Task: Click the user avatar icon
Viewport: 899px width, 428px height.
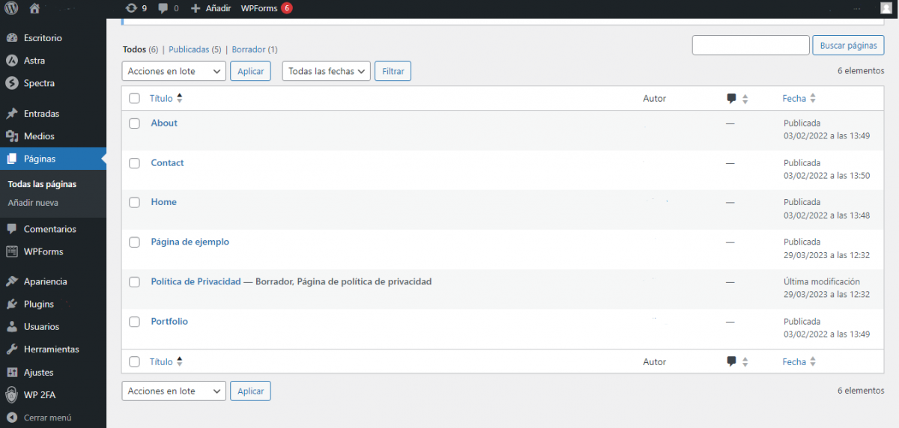Action: [886, 8]
